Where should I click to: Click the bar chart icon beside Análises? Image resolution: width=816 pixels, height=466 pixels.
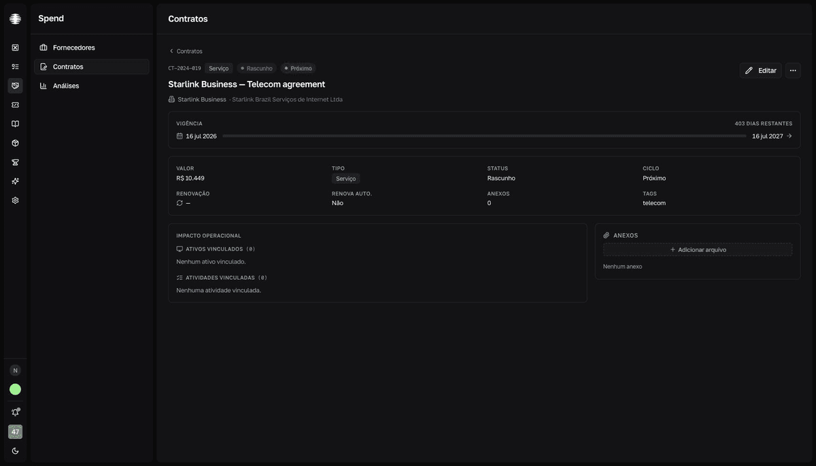pos(44,86)
